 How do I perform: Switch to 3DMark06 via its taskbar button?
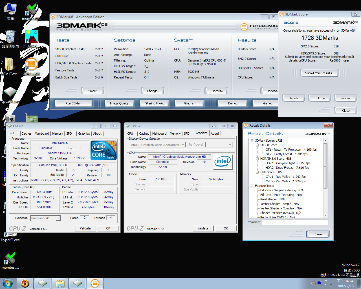(95, 283)
